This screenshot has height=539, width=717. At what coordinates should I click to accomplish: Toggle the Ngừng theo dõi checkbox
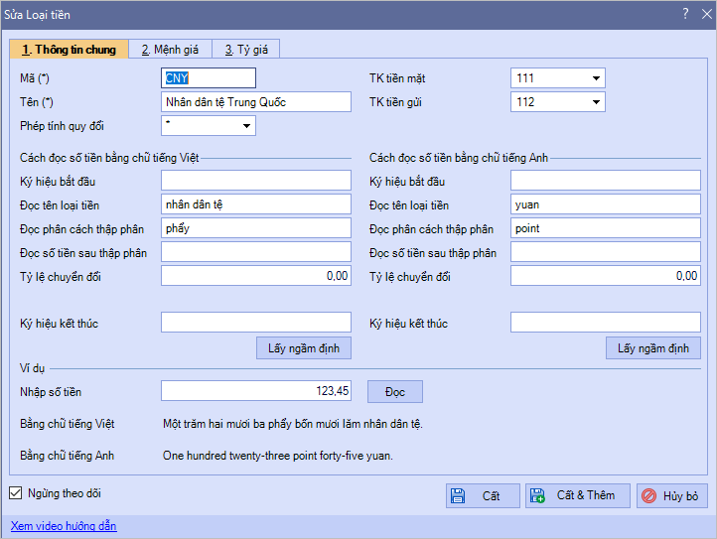coord(15,492)
